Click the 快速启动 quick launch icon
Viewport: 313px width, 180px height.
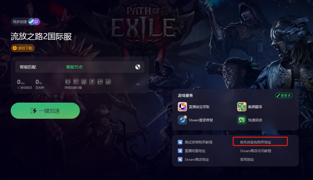pos(242,120)
